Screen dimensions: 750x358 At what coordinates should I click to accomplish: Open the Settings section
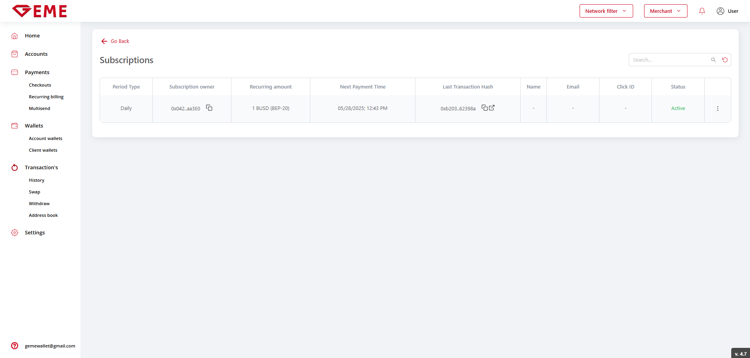pyautogui.click(x=35, y=232)
